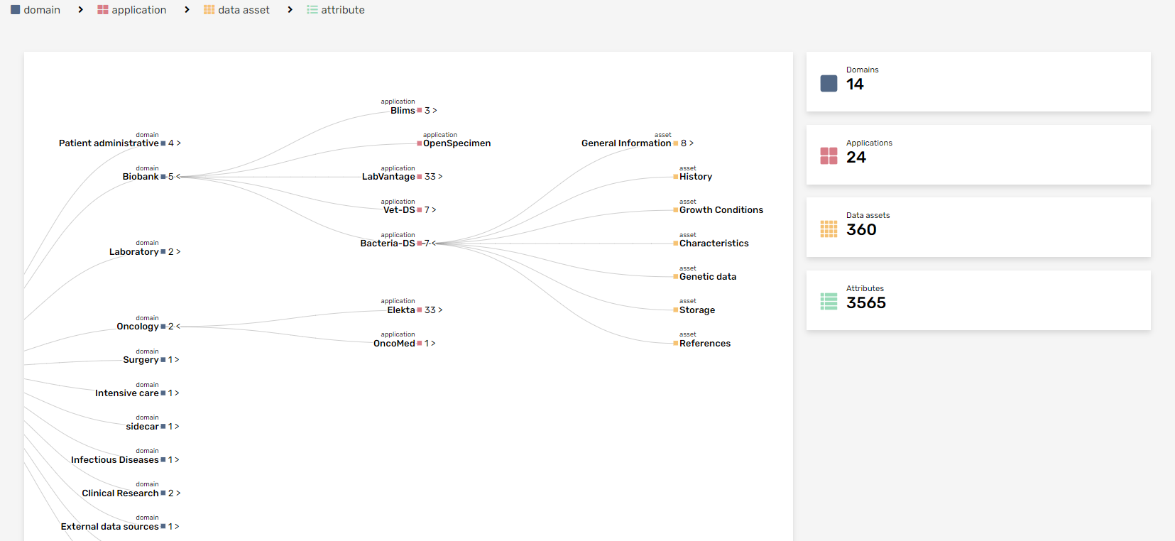Viewport: 1175px width, 541px height.
Task: Click the green list icon on the Attributes card
Action: coord(829,302)
